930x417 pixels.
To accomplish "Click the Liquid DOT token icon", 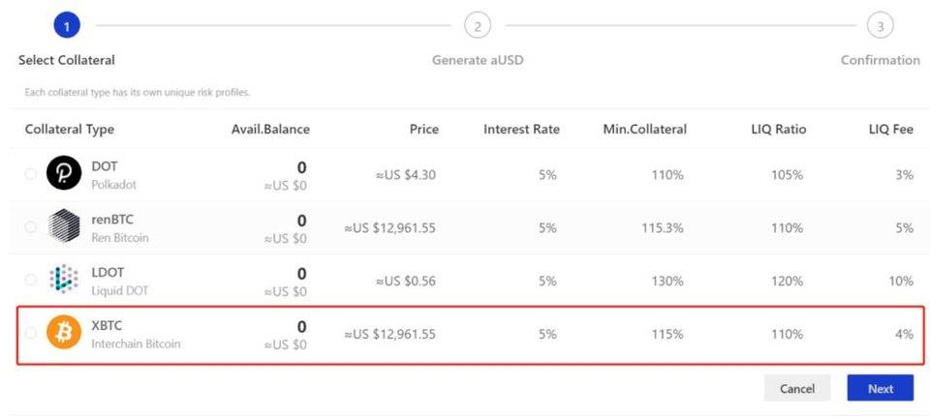I will tap(64, 281).
